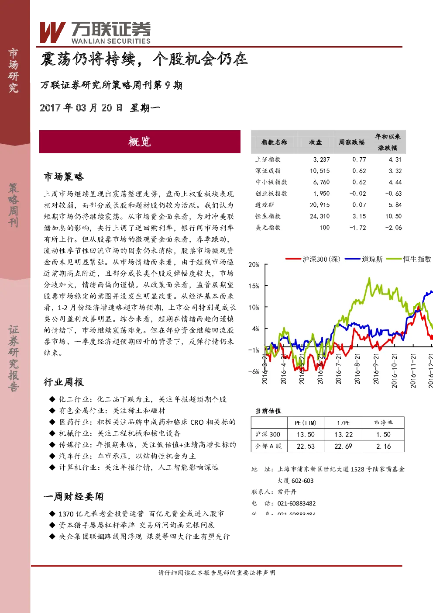Image resolution: width=433 pixels, height=613 pixels.
Task: Click the 指数名称 table column header
Action: pos(274,142)
